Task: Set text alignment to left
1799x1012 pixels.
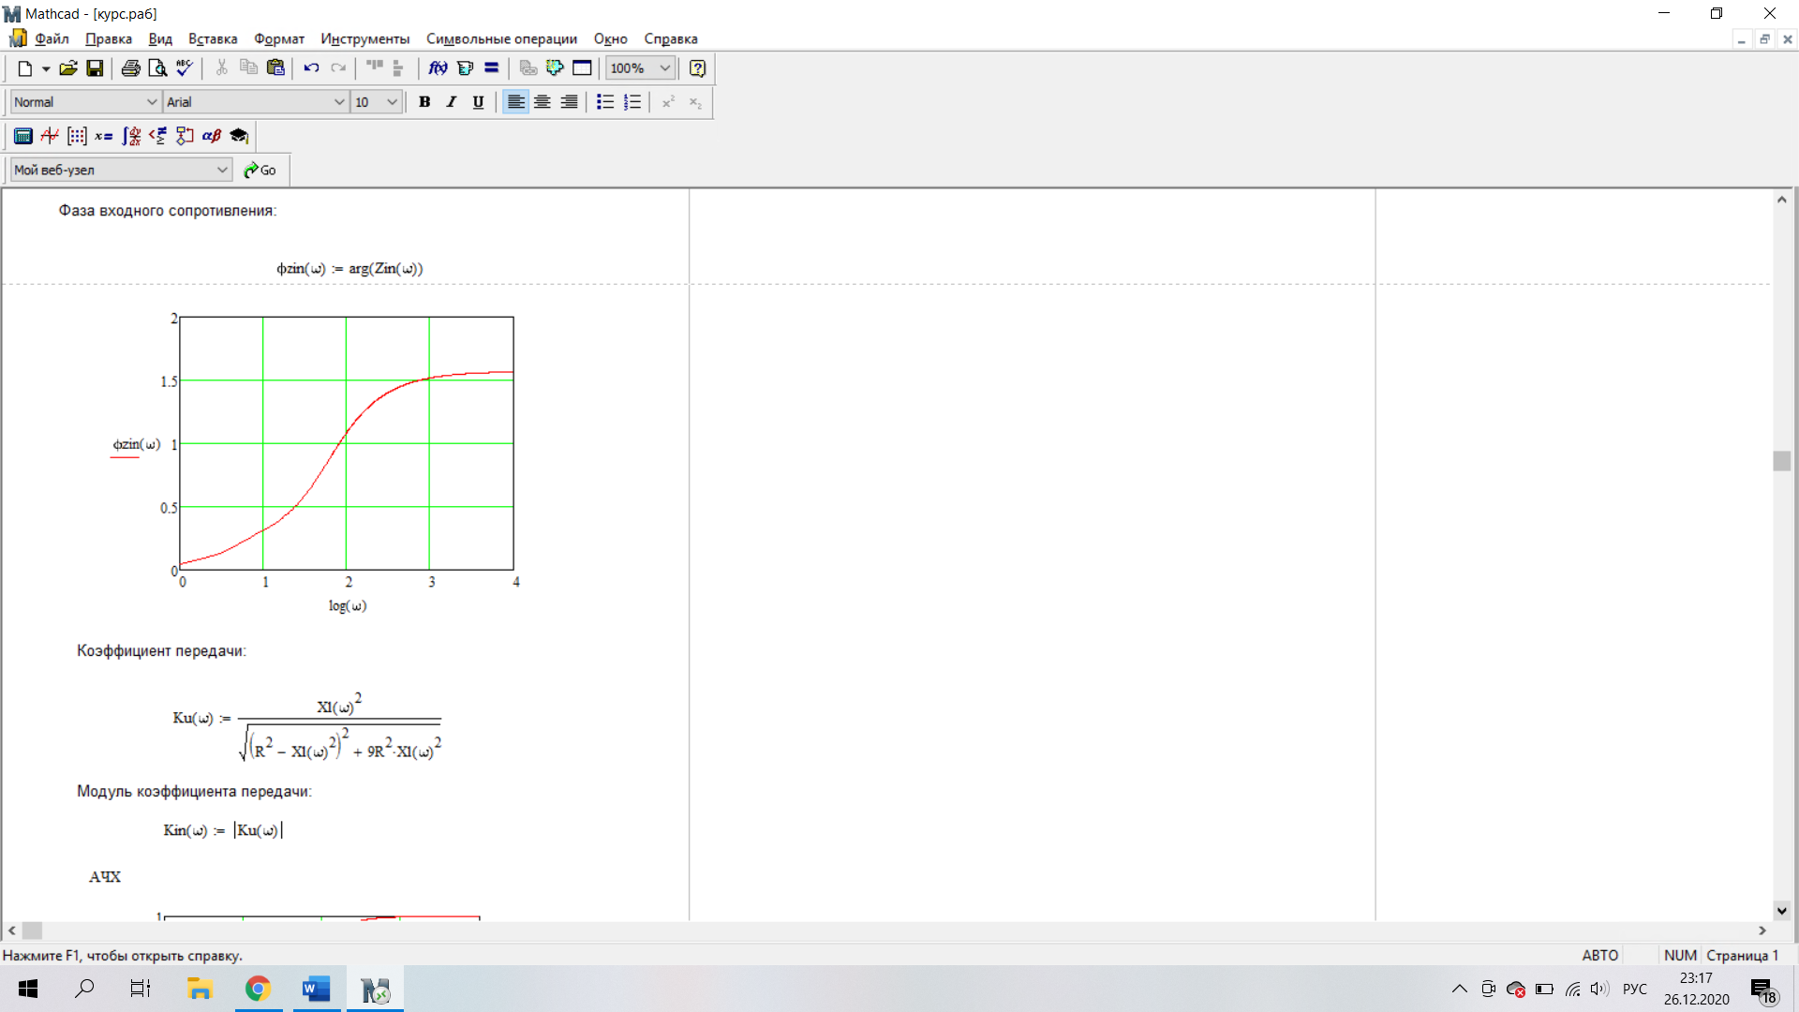Action: (x=515, y=102)
